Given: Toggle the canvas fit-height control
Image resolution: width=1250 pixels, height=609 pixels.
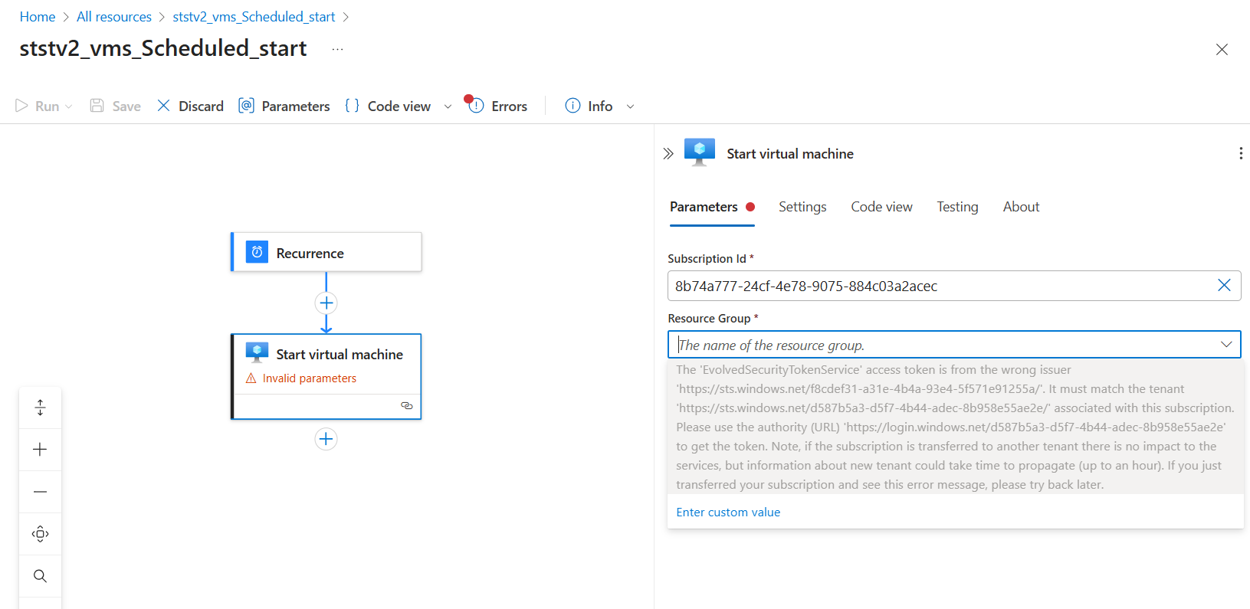Looking at the screenshot, I should (41, 408).
